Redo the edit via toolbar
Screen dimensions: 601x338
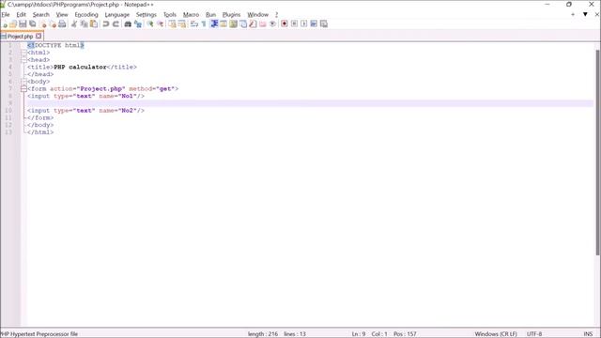(x=116, y=24)
